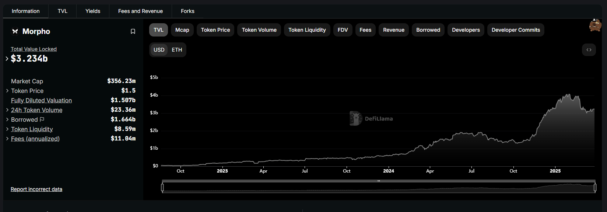Toggle the Revenue chart series

[x=394, y=30]
